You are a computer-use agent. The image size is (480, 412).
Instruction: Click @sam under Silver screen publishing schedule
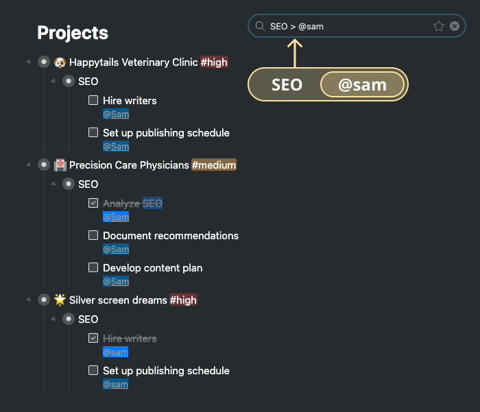click(x=115, y=384)
